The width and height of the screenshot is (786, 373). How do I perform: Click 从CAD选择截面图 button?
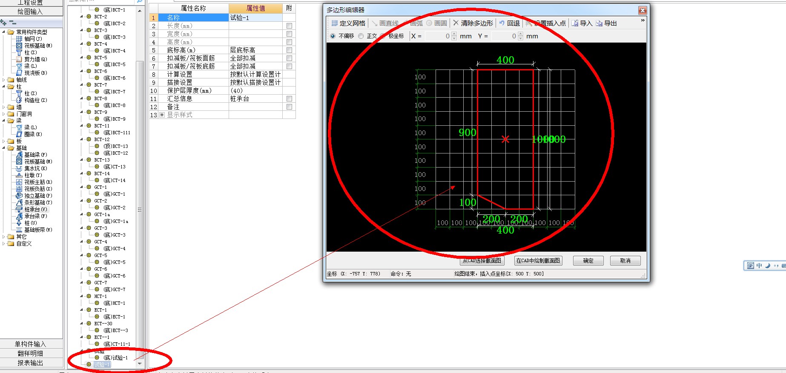tap(482, 260)
